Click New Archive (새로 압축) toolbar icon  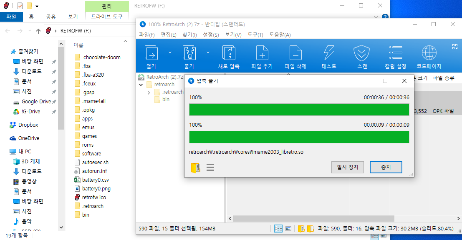click(229, 53)
